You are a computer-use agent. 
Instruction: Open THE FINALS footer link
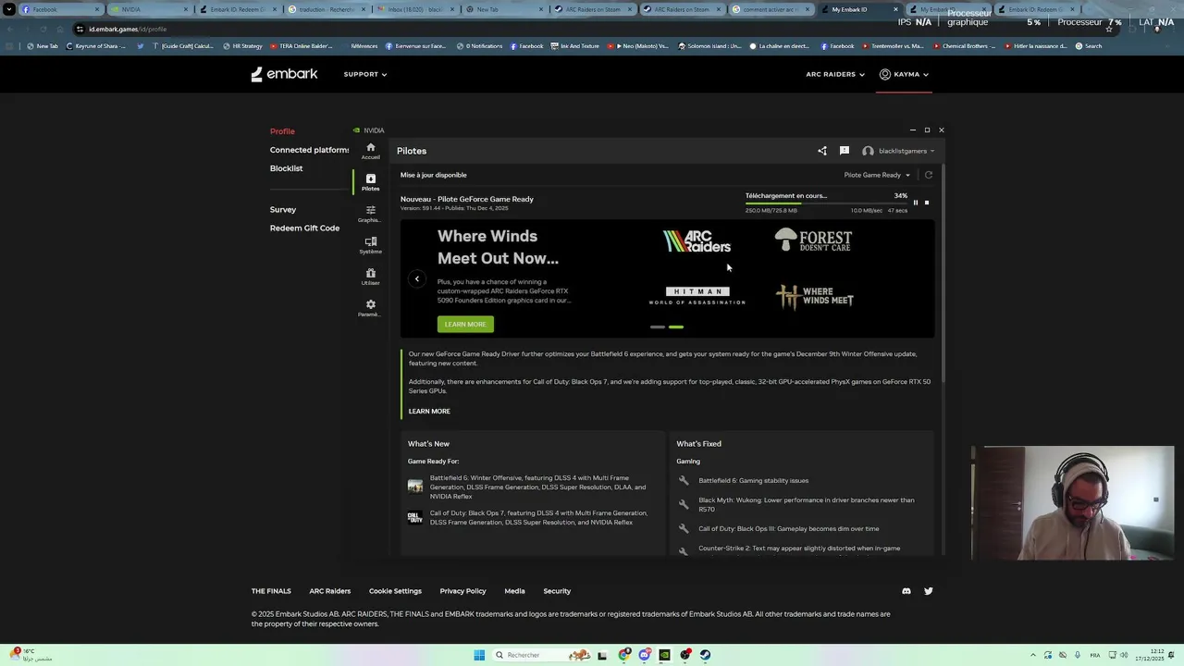click(271, 591)
